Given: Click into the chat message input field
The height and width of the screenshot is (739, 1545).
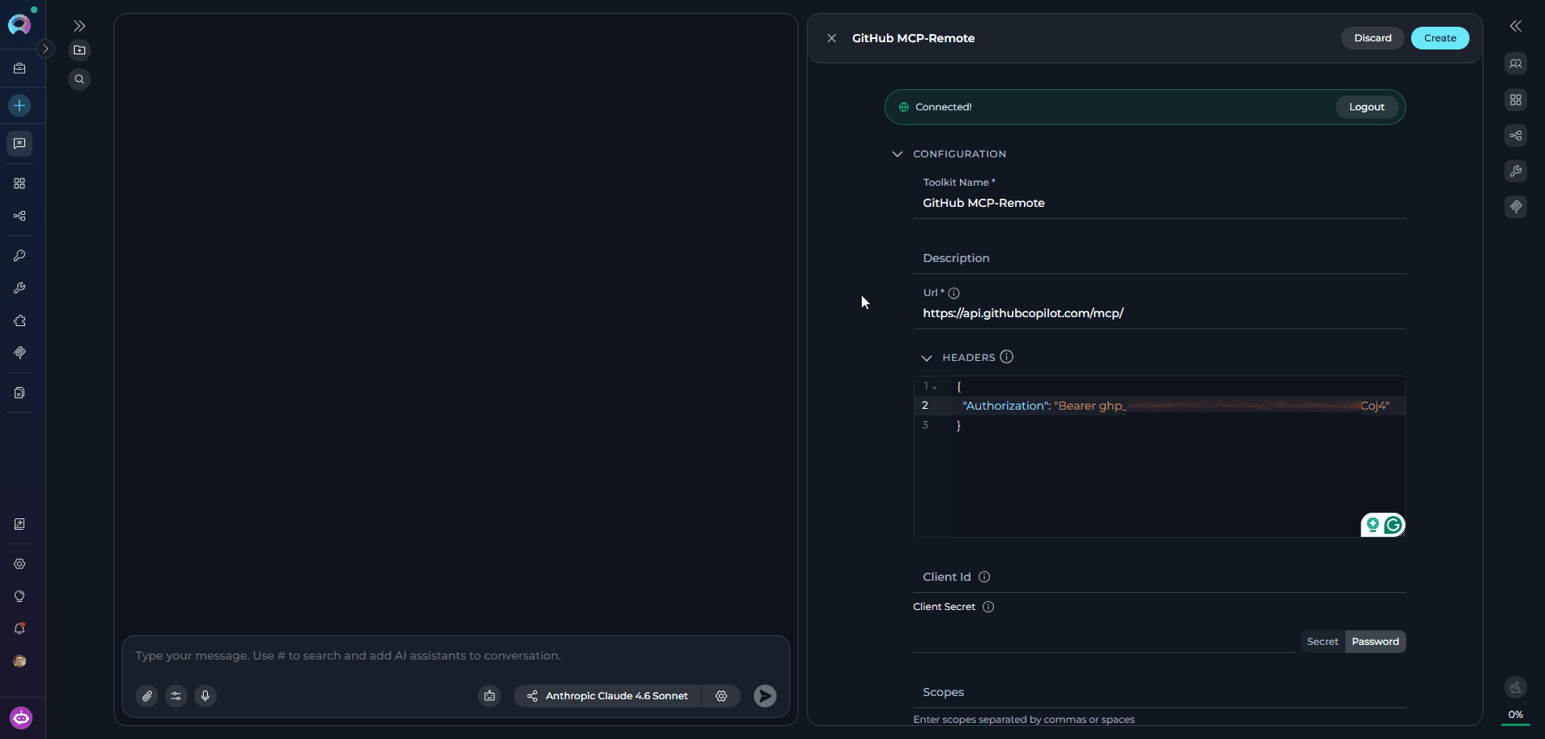Looking at the screenshot, I should (x=455, y=655).
